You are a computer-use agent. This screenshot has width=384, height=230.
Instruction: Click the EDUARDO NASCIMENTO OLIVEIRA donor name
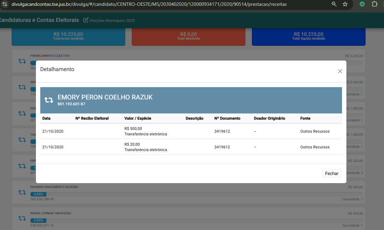(54, 187)
